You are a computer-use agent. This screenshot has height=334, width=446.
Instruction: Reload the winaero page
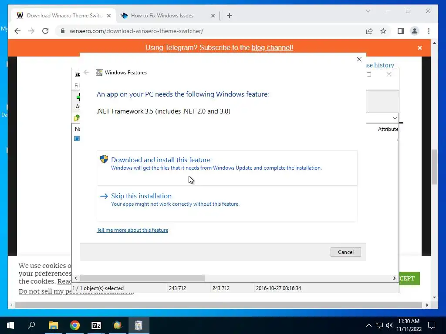[45, 31]
